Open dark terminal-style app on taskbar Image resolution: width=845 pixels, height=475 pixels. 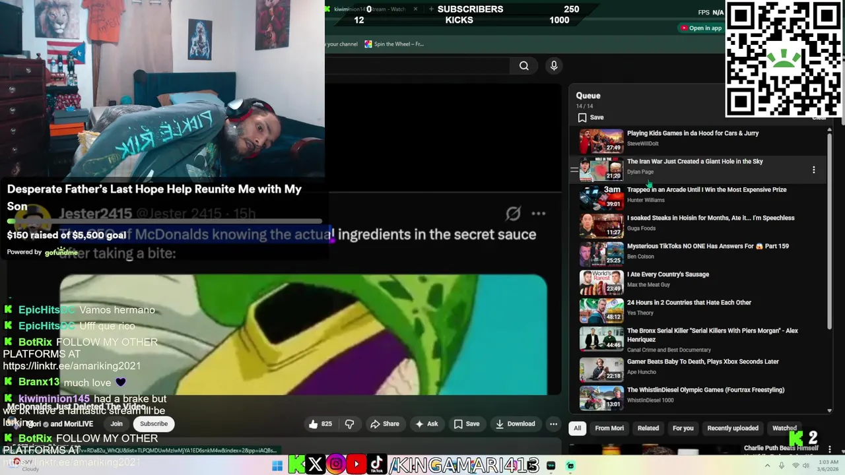551,466
